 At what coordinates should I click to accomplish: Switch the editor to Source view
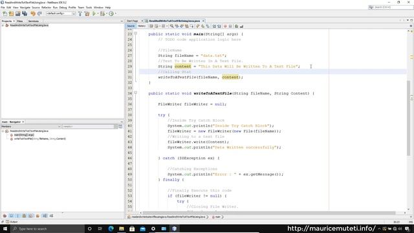[131, 26]
